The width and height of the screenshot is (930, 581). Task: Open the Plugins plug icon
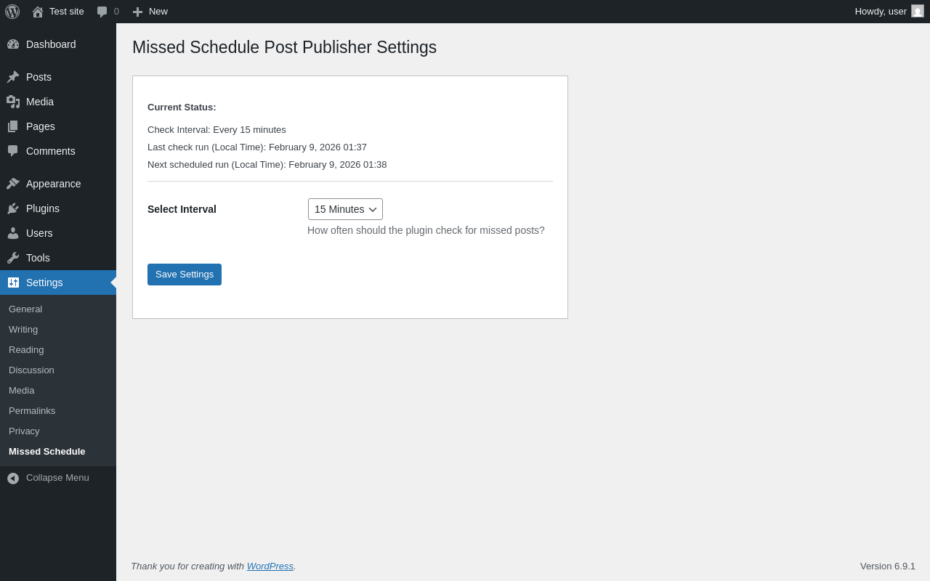pyautogui.click(x=13, y=208)
